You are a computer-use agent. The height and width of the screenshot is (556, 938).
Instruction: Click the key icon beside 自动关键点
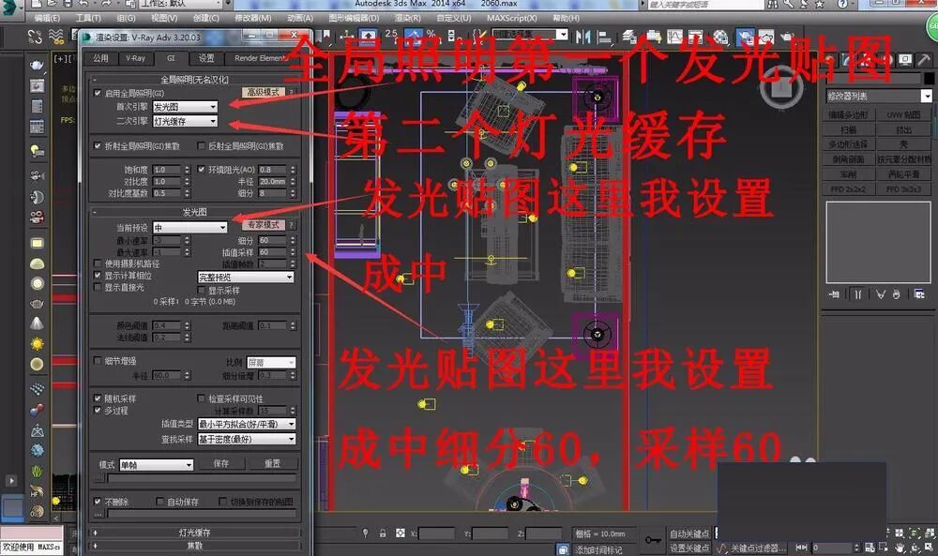tap(652, 540)
